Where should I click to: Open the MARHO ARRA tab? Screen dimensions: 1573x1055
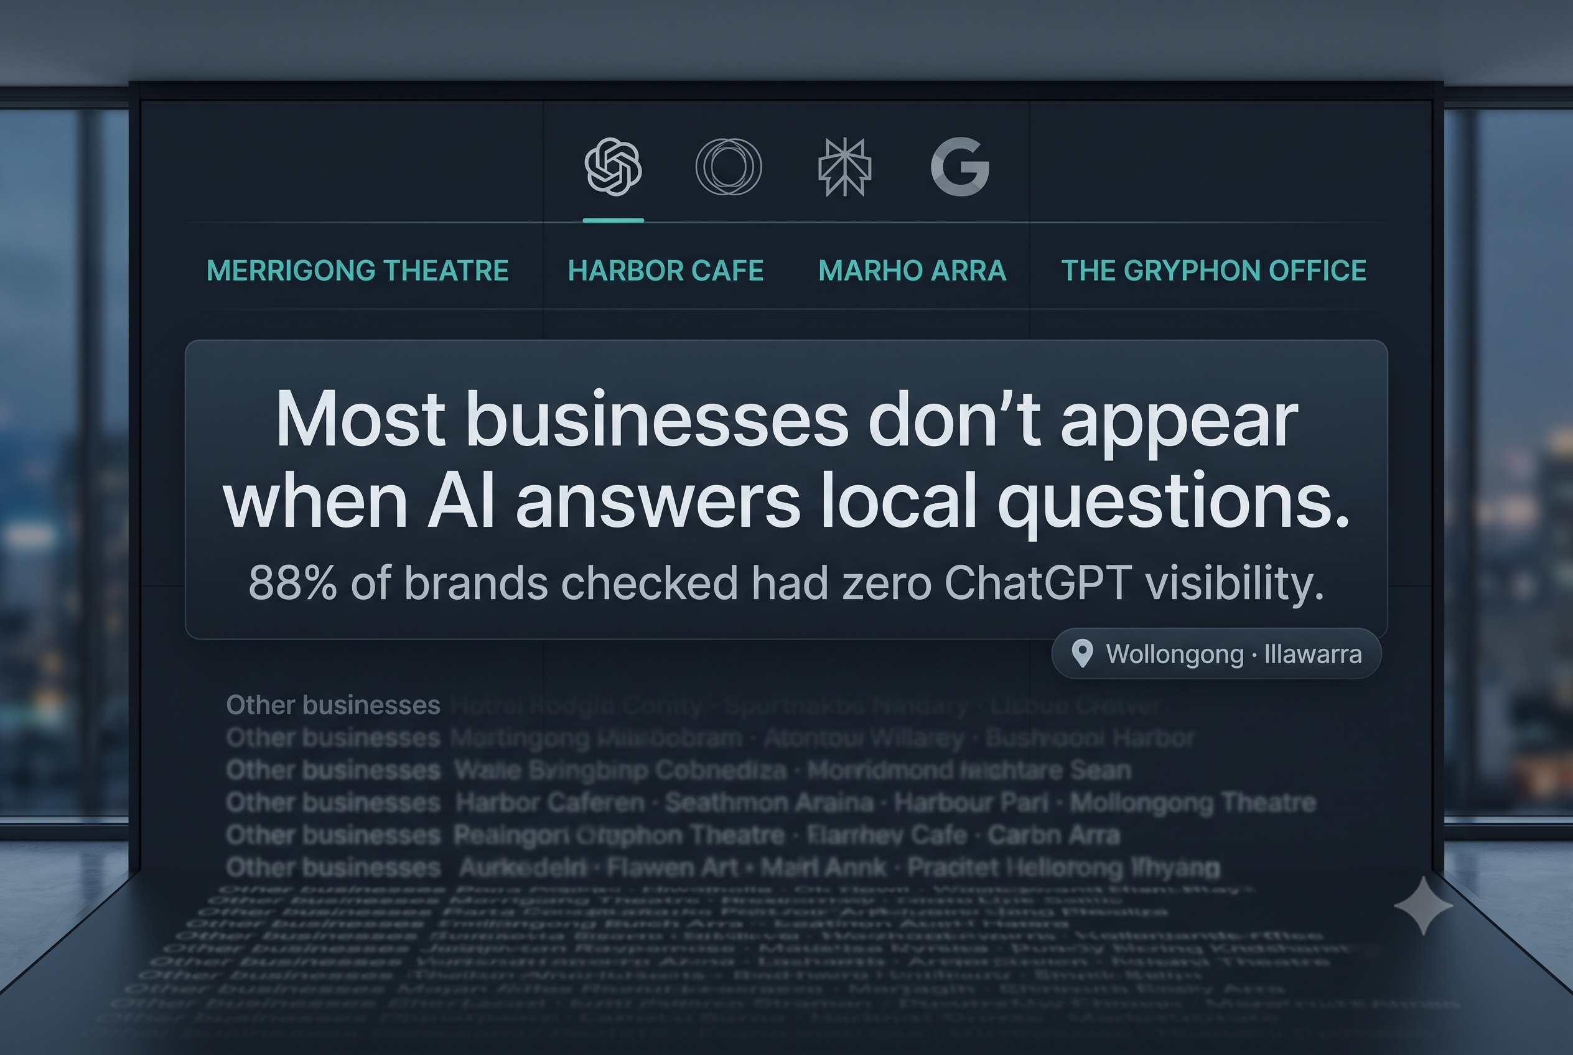point(912,271)
